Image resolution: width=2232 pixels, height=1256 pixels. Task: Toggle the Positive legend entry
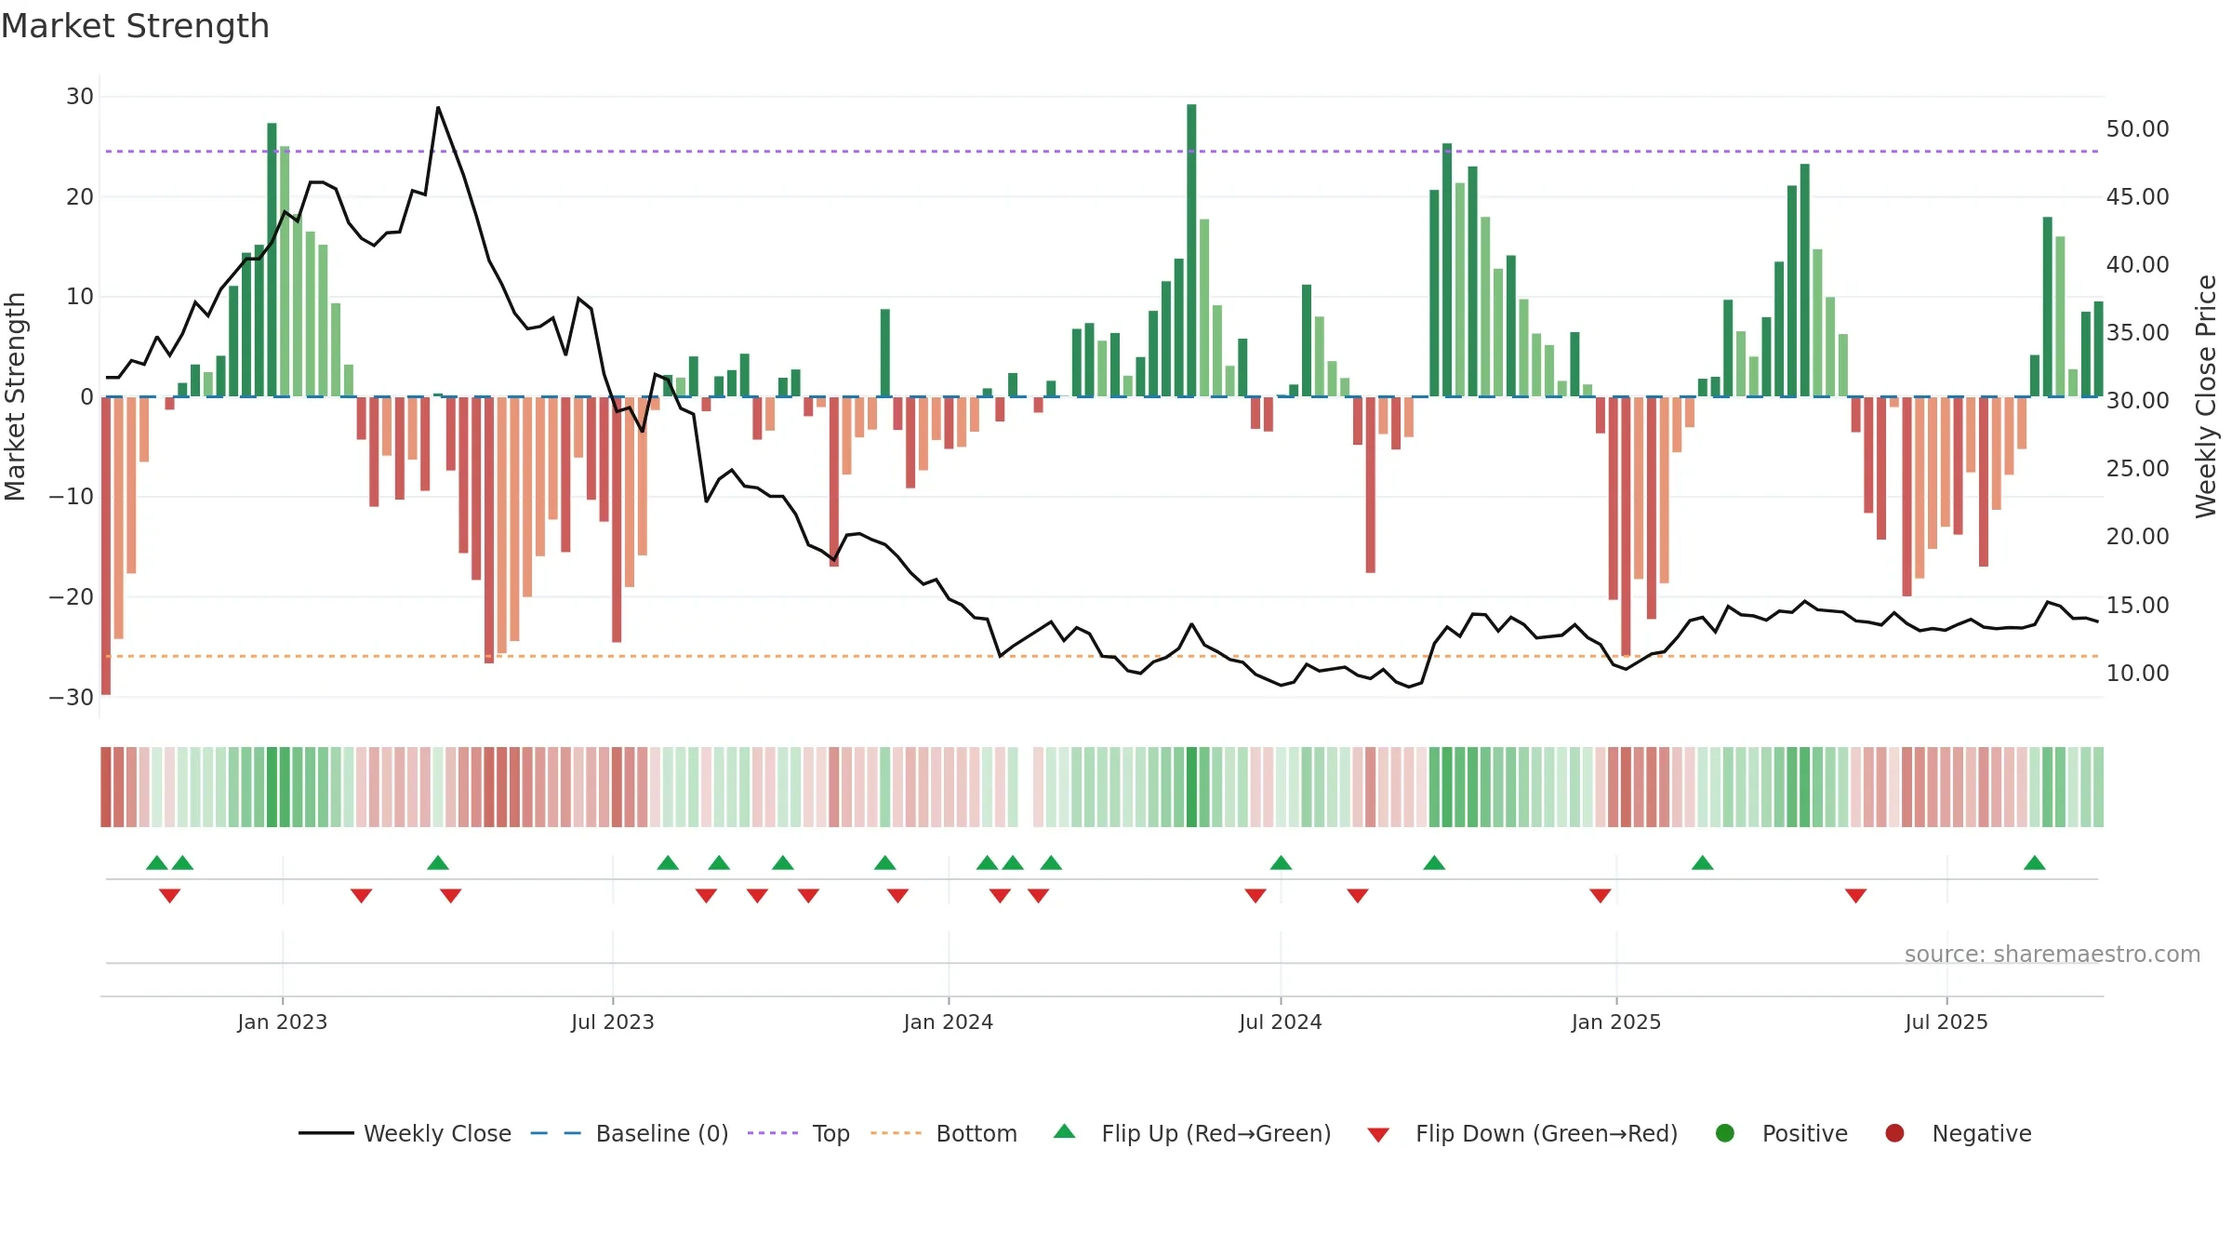pos(1781,1133)
